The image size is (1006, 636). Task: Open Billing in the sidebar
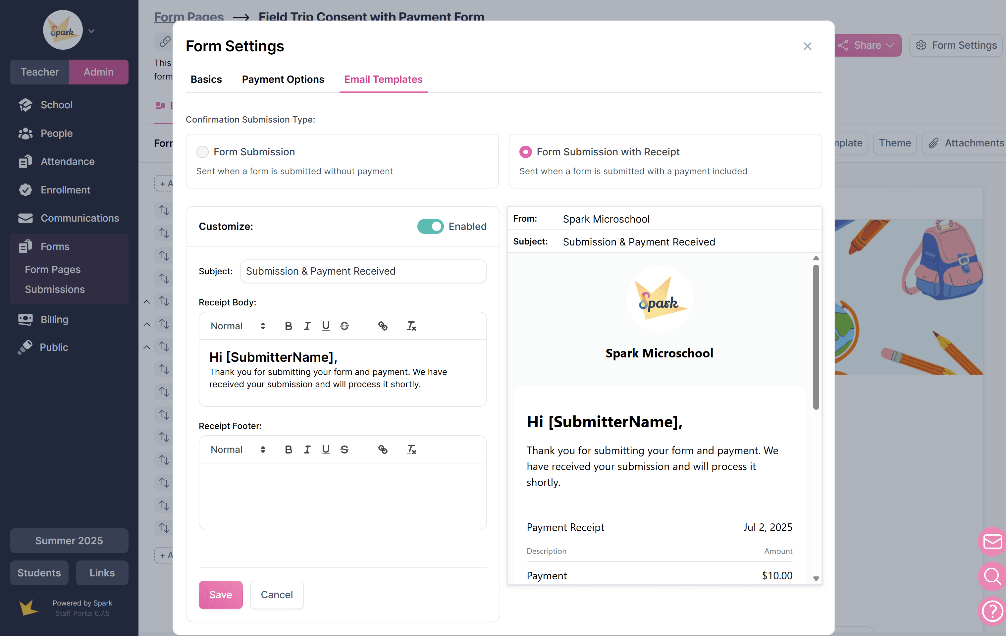pyautogui.click(x=54, y=319)
